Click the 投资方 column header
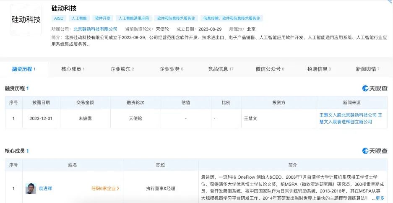The height and width of the screenshot is (203, 393). click(x=279, y=102)
